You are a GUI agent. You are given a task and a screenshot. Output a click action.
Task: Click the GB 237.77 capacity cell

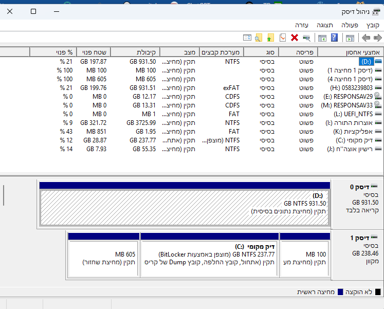click(142, 140)
